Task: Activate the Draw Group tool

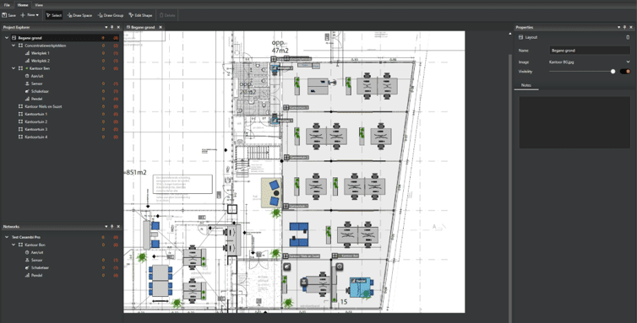Action: pos(111,15)
